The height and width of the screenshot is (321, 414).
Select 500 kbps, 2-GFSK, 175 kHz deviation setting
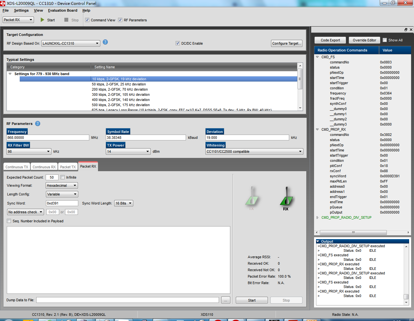[121, 105]
